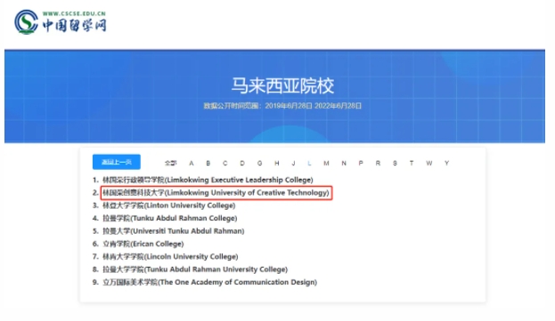The height and width of the screenshot is (321, 555).
Task: Choose the letter W filter
Action: coord(429,163)
